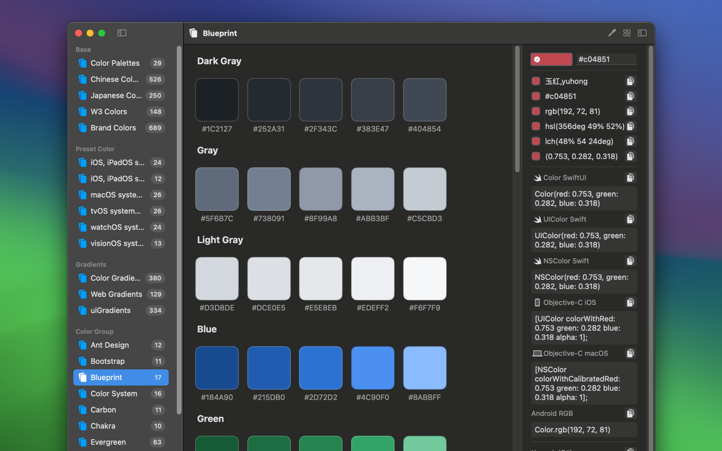Select the #8ABBFF blue swatch

click(425, 368)
